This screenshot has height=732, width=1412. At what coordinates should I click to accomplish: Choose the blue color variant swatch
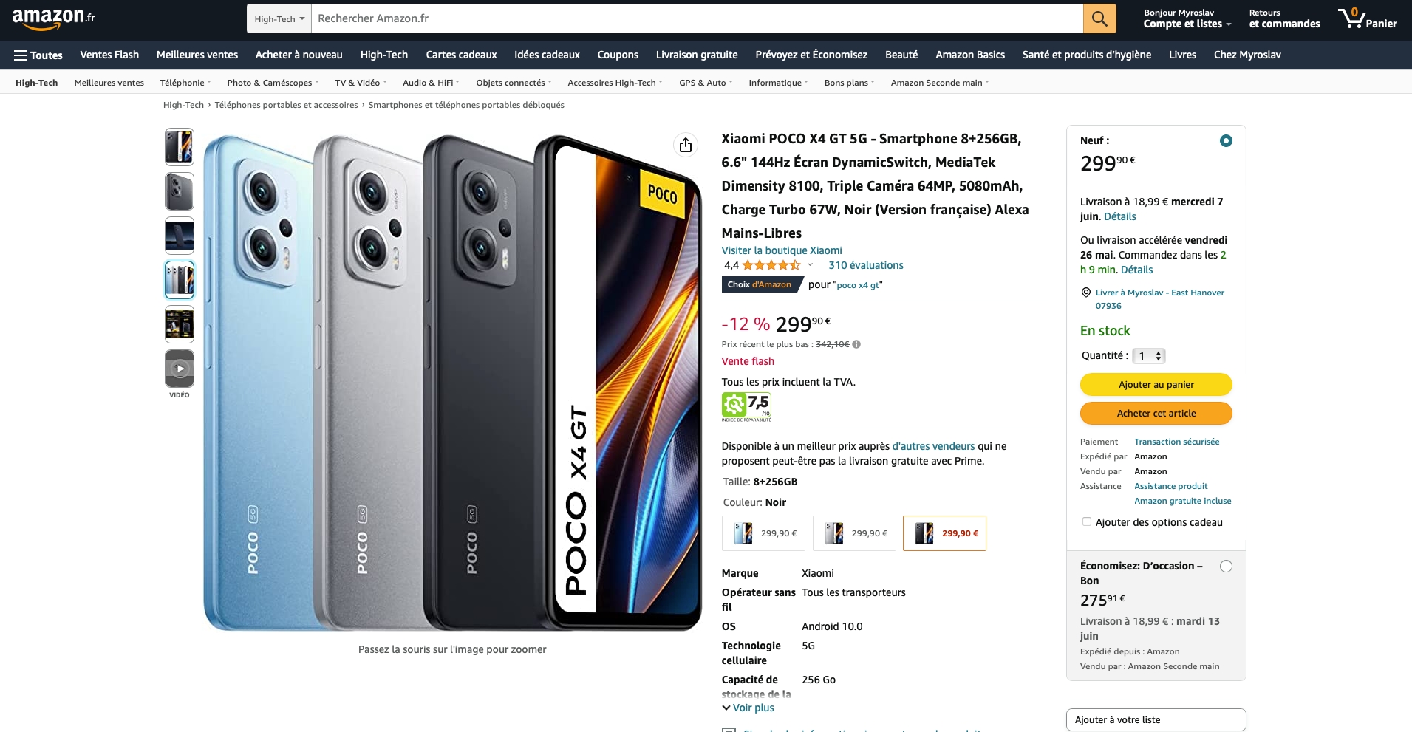[x=765, y=533]
